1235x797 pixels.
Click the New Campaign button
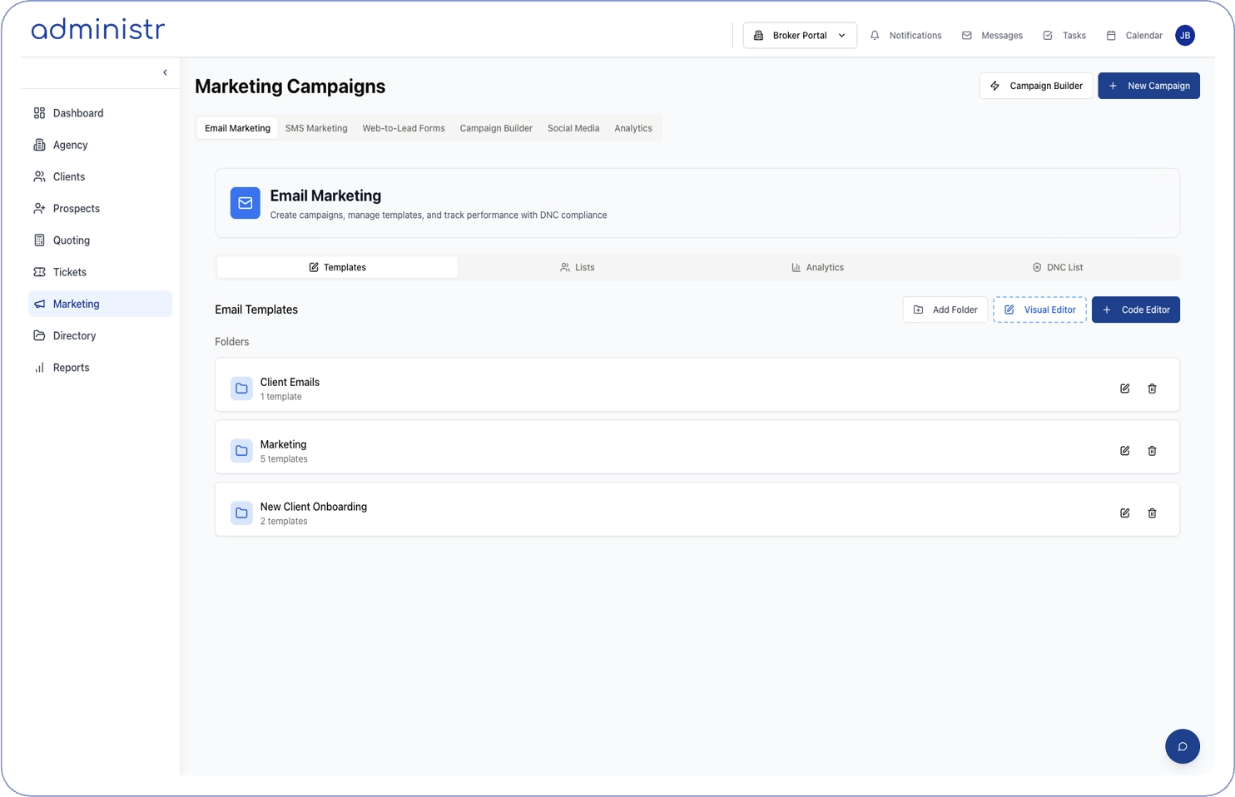[1148, 86]
